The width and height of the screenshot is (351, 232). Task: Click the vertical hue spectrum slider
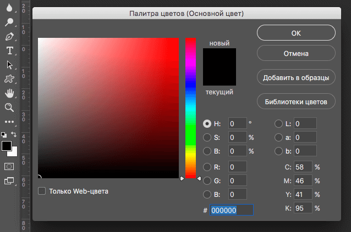(x=190, y=108)
